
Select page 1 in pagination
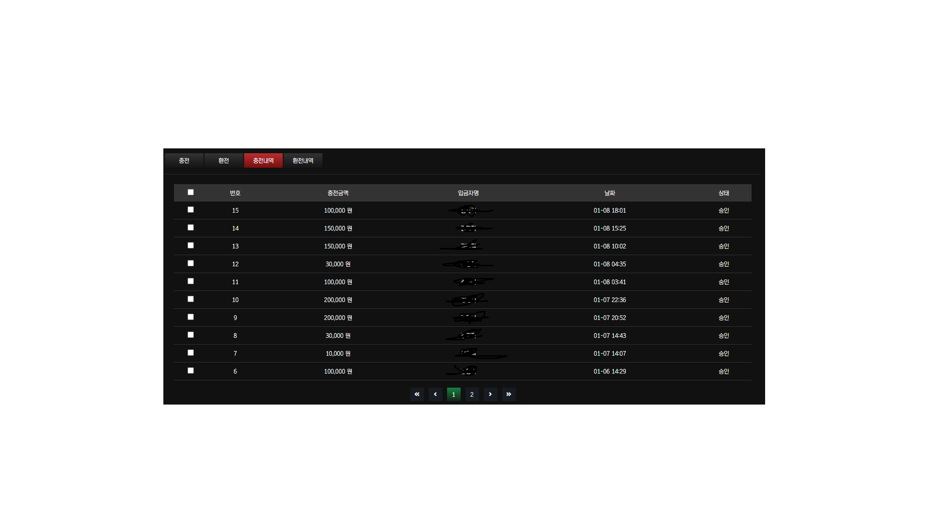point(454,394)
